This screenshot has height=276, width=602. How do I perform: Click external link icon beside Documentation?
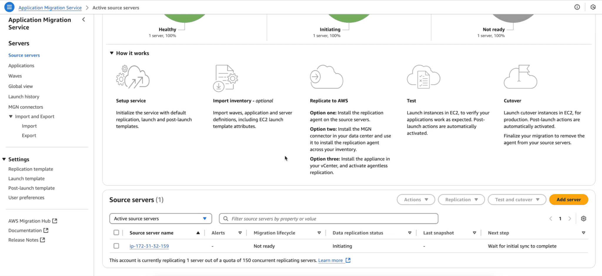[46, 230]
